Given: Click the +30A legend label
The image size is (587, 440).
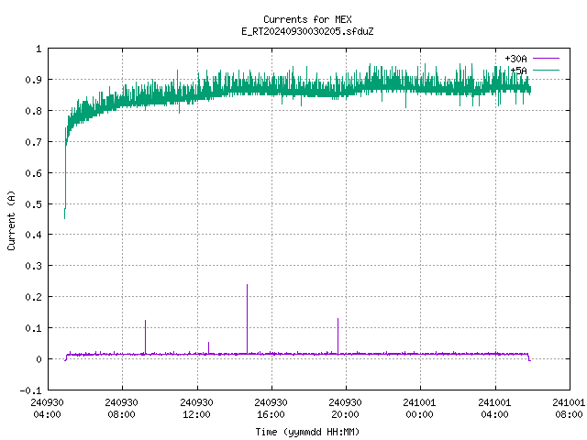Looking at the screenshot, I should (x=515, y=59).
